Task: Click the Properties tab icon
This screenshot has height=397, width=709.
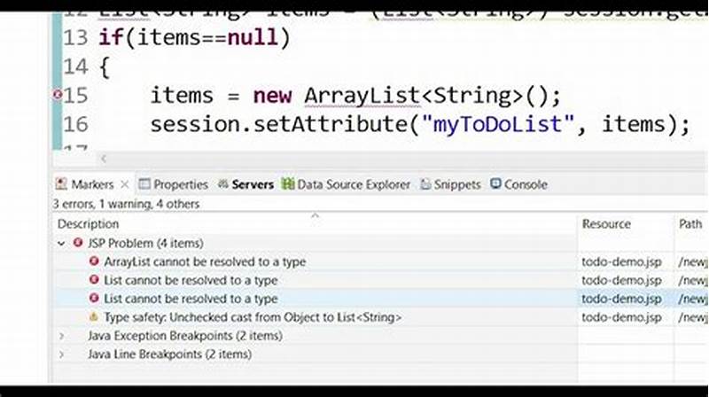Action: click(144, 184)
